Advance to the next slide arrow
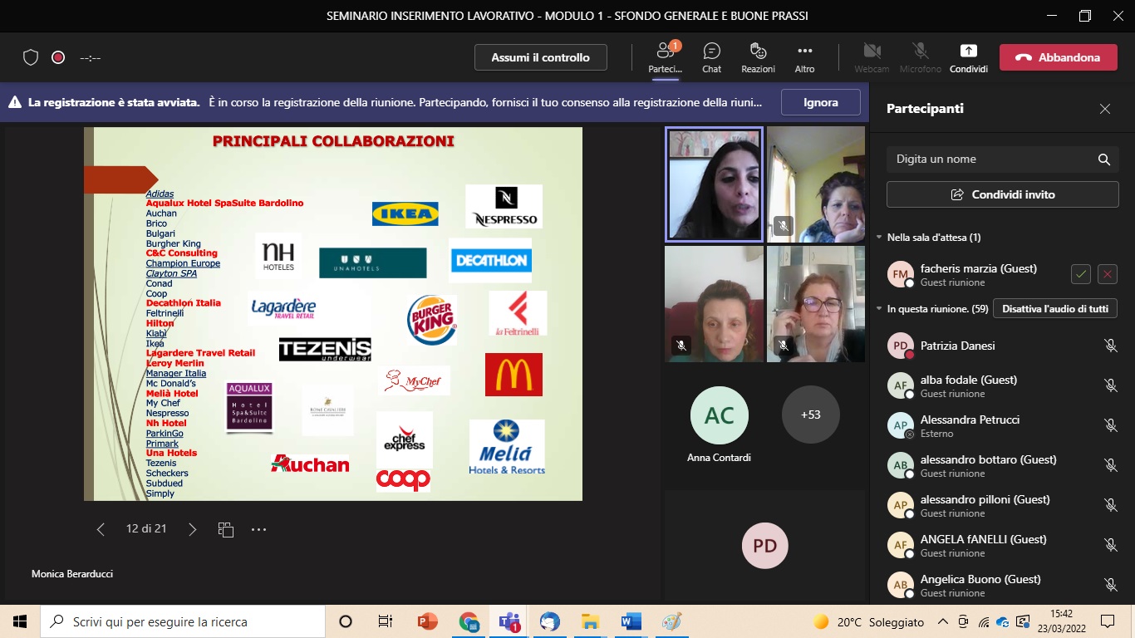This screenshot has width=1135, height=638. (x=192, y=529)
